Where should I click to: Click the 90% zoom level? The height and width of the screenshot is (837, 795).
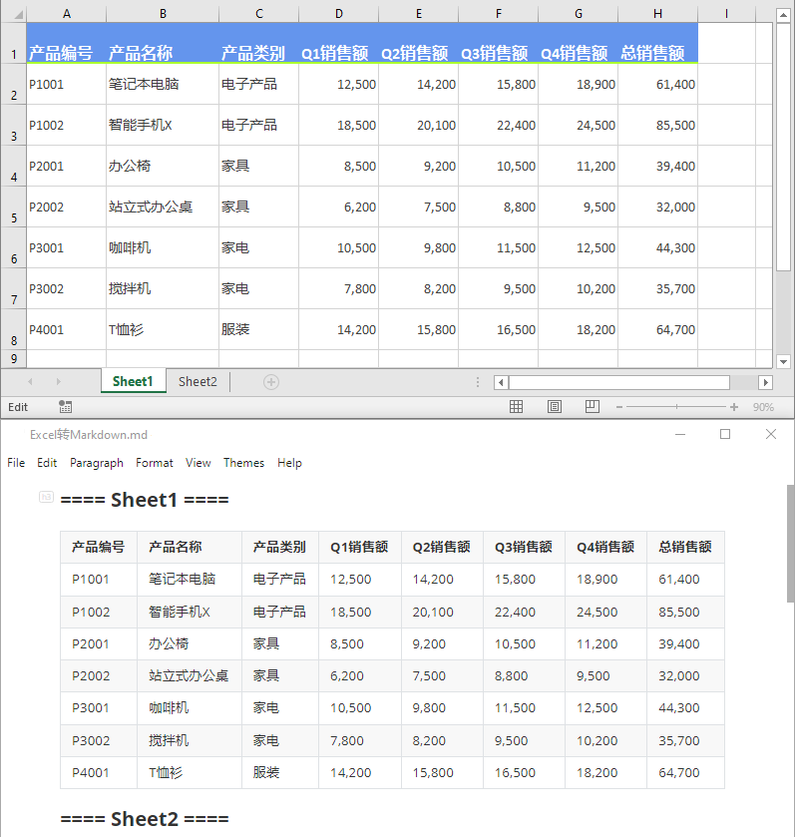[763, 407]
